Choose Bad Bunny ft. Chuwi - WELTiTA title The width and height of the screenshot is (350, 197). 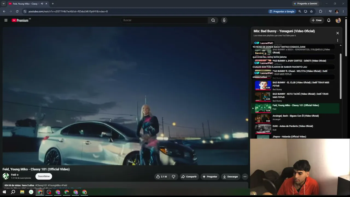coord(300,73)
